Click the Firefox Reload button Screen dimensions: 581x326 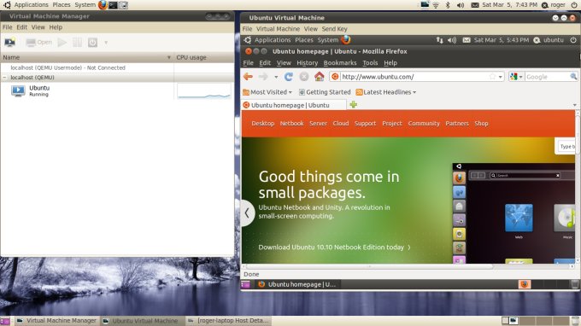click(x=289, y=77)
